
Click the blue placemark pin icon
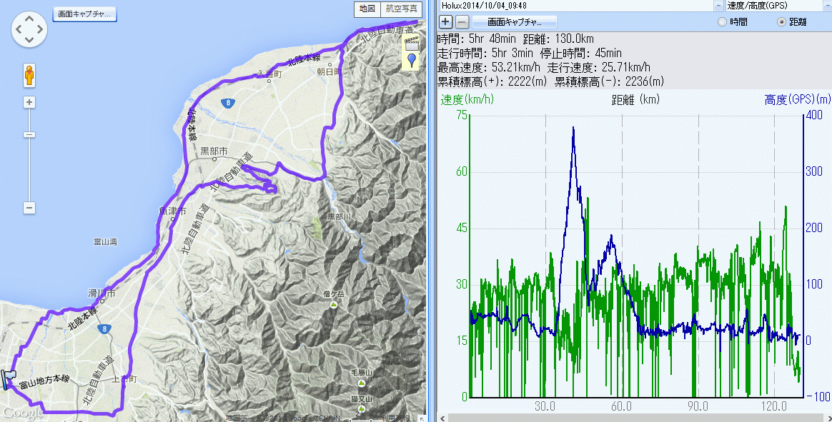pos(411,60)
